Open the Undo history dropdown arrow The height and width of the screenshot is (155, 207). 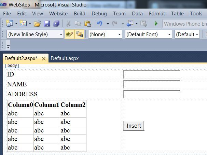pyautogui.click(x=108, y=24)
